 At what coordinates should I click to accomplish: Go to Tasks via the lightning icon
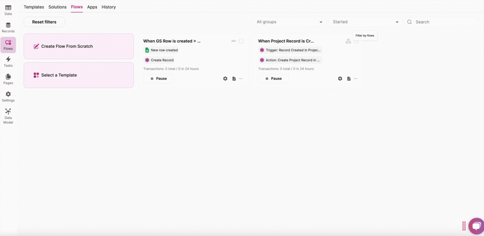(8, 62)
